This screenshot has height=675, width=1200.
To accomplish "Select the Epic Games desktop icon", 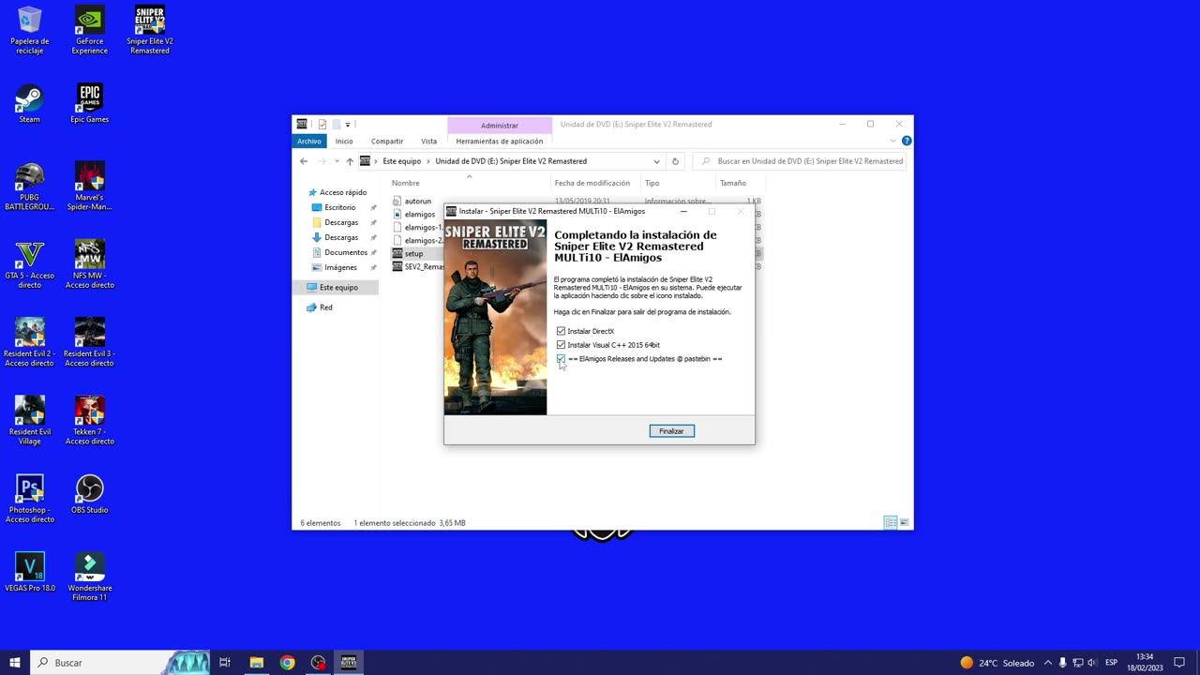I will 90,104.
